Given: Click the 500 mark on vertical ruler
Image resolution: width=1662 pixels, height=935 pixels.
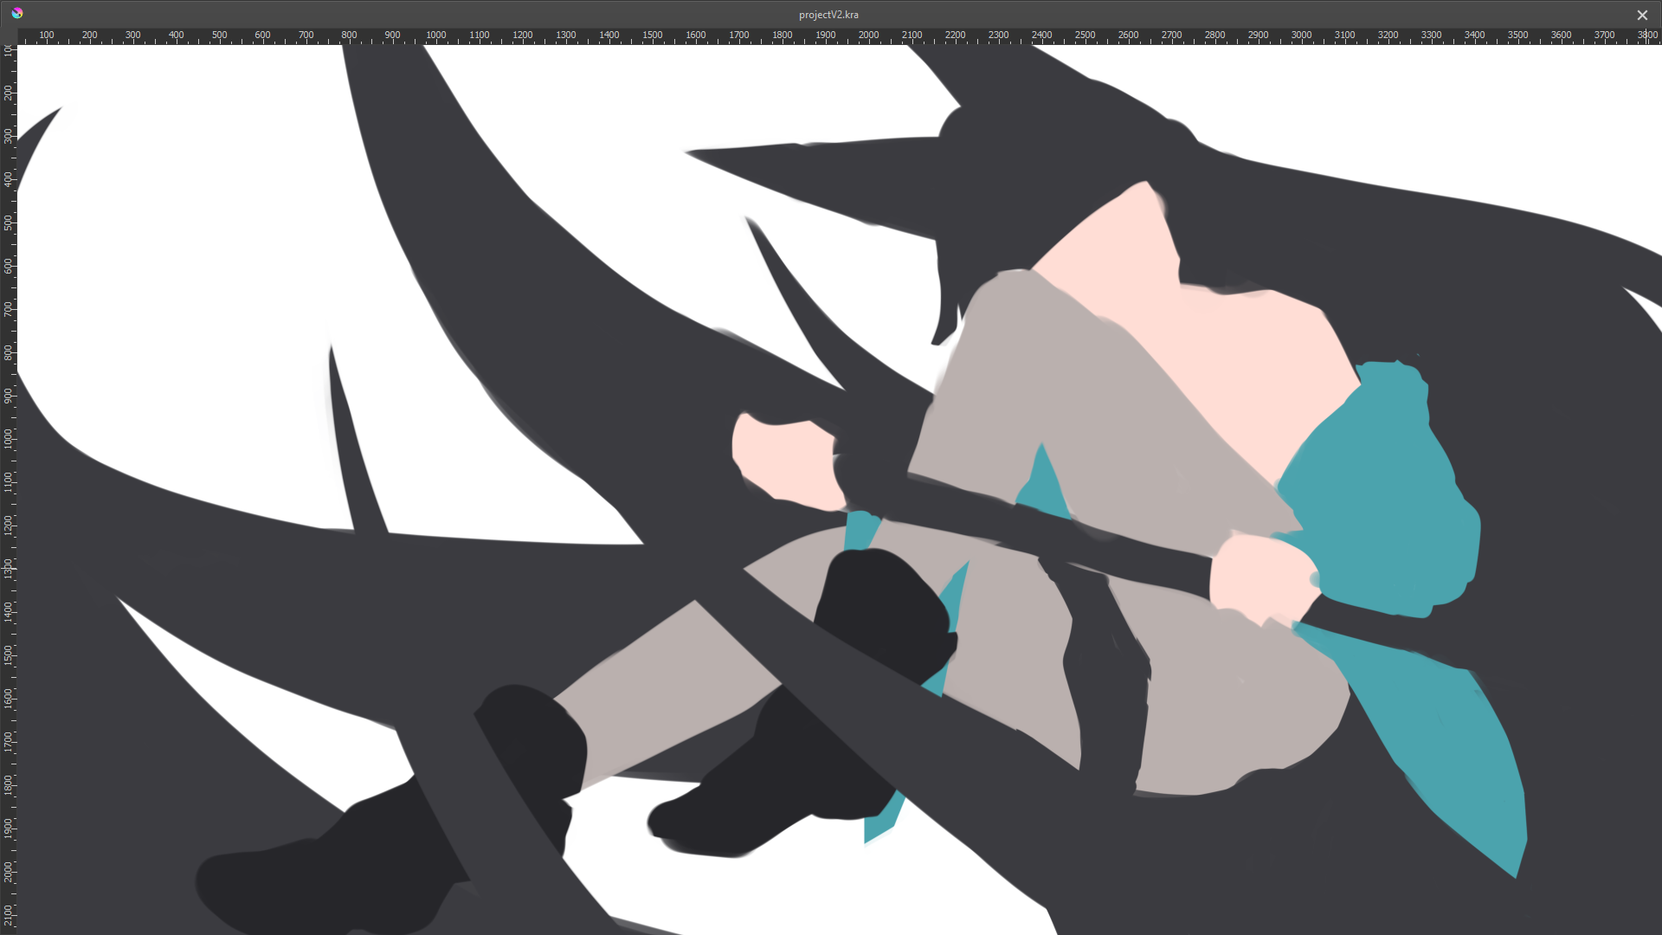Looking at the screenshot, I should pyautogui.click(x=9, y=222).
